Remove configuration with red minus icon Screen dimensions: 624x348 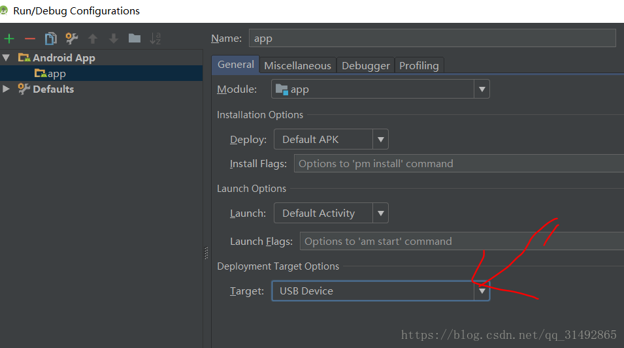30,39
